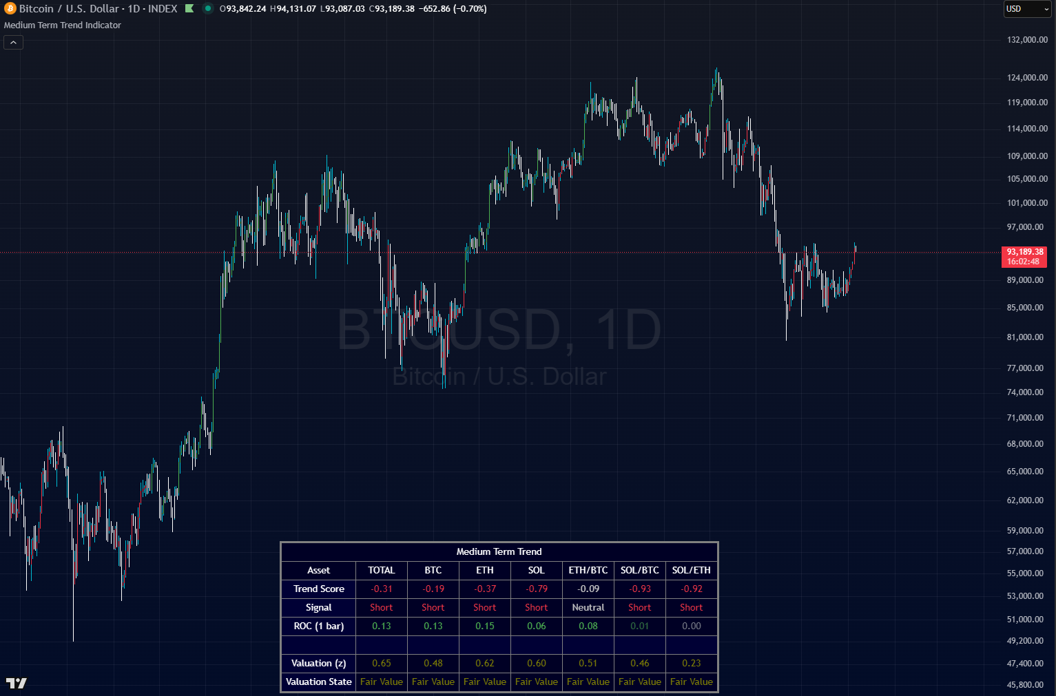Select the Medium Term Trend Indicator legend text
1056x696 pixels.
coord(61,25)
